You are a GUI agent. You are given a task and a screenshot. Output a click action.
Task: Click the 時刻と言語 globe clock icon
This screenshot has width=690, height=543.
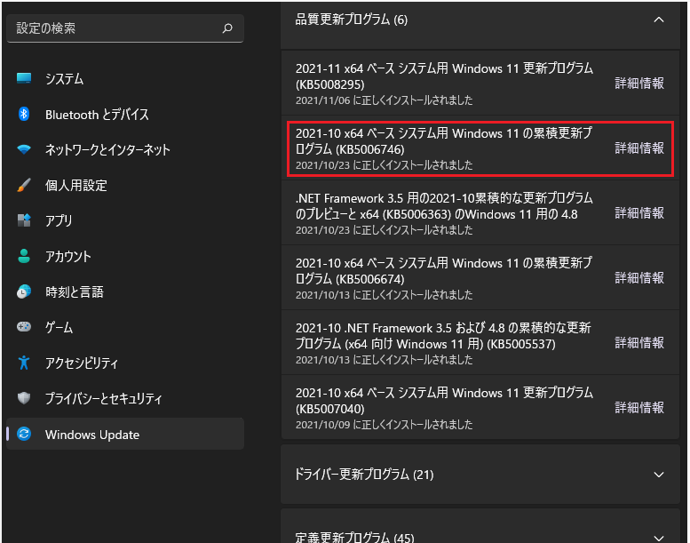pos(24,291)
